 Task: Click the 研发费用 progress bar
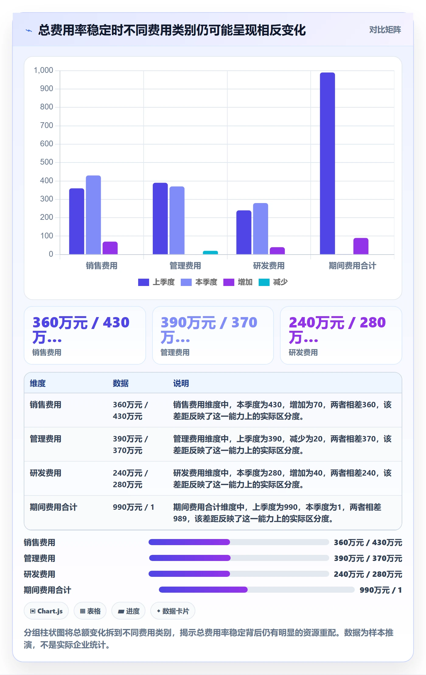pyautogui.click(x=239, y=574)
